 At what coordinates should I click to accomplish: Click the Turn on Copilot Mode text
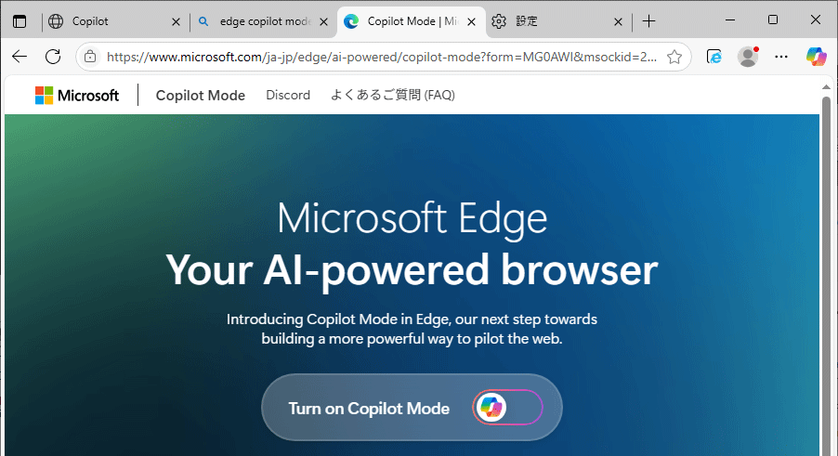pyautogui.click(x=369, y=409)
